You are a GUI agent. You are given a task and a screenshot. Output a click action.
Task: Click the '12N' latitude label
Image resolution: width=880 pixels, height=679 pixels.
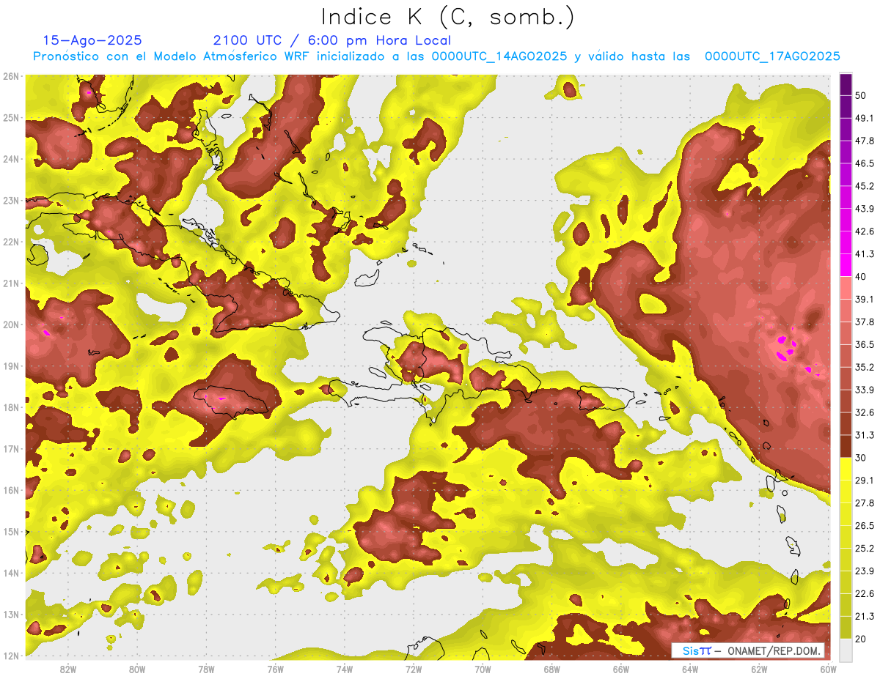click(11, 656)
